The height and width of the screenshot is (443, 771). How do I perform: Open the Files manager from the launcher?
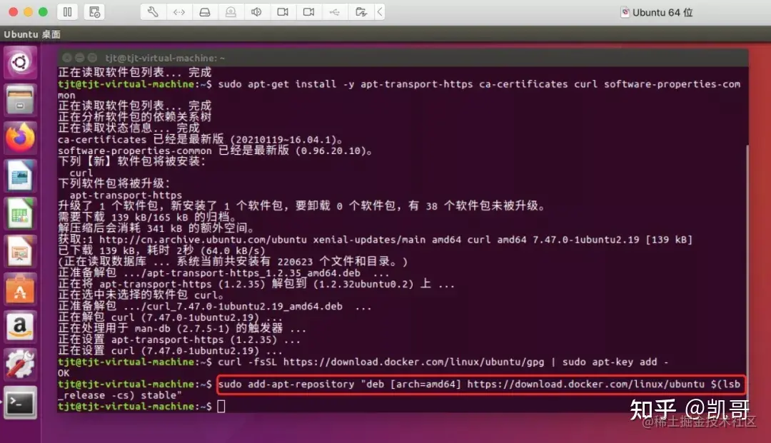pos(20,100)
